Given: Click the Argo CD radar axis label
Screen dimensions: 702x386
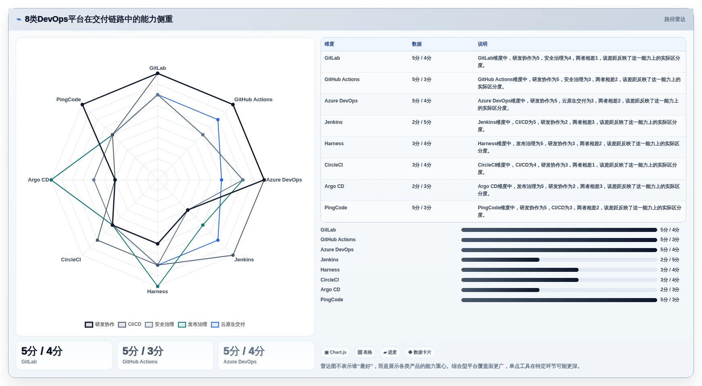Looking at the screenshot, I should pos(38,180).
